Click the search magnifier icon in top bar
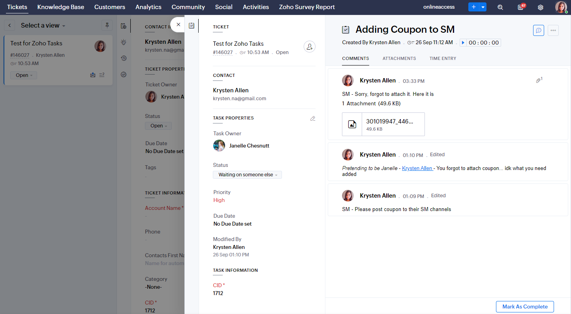 pyautogui.click(x=500, y=7)
